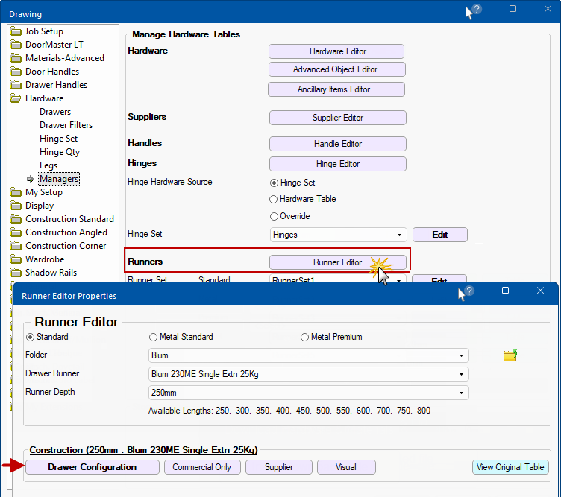Open the Hardware Editor
This screenshot has width=561, height=497.
pos(336,51)
